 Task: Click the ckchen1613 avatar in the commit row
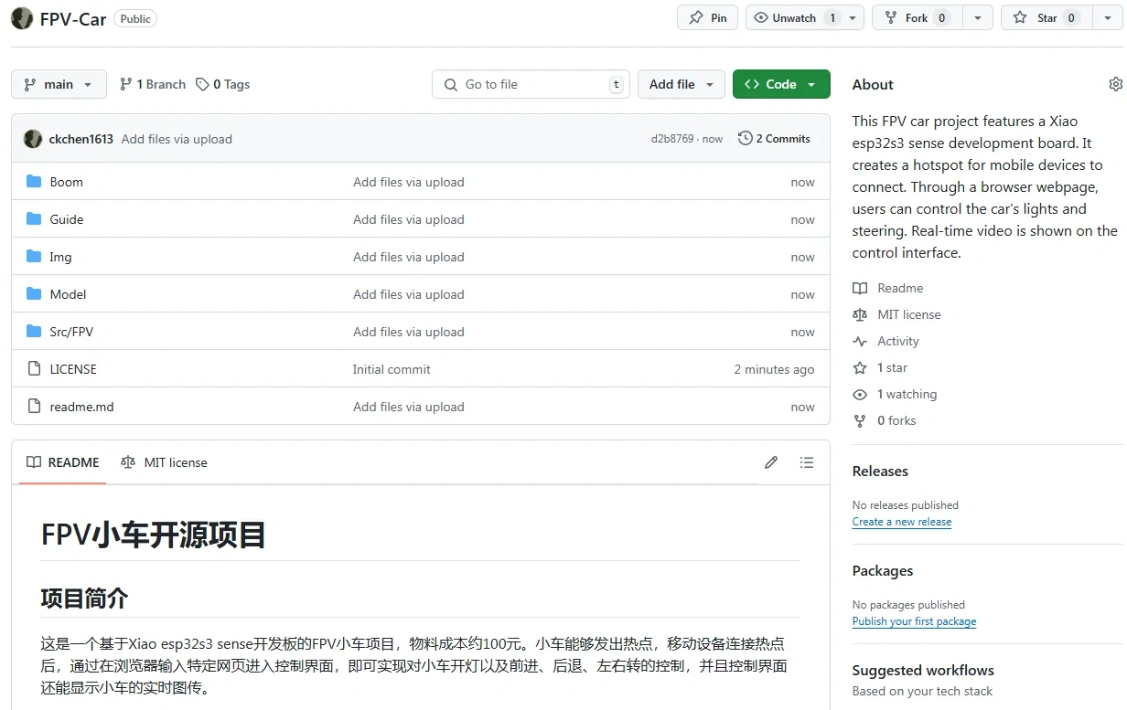33,139
